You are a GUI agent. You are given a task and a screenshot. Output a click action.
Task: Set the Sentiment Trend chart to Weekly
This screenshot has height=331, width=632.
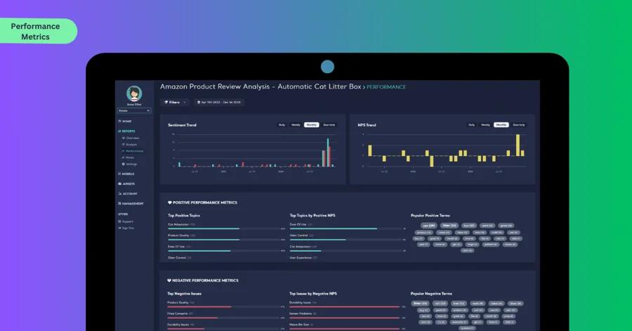296,125
